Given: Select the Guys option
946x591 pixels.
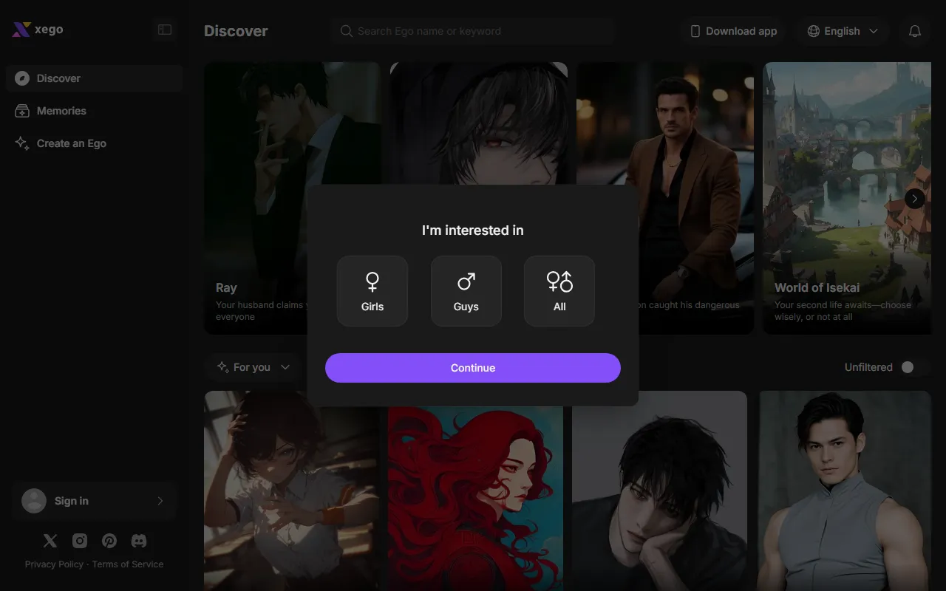Looking at the screenshot, I should point(466,291).
